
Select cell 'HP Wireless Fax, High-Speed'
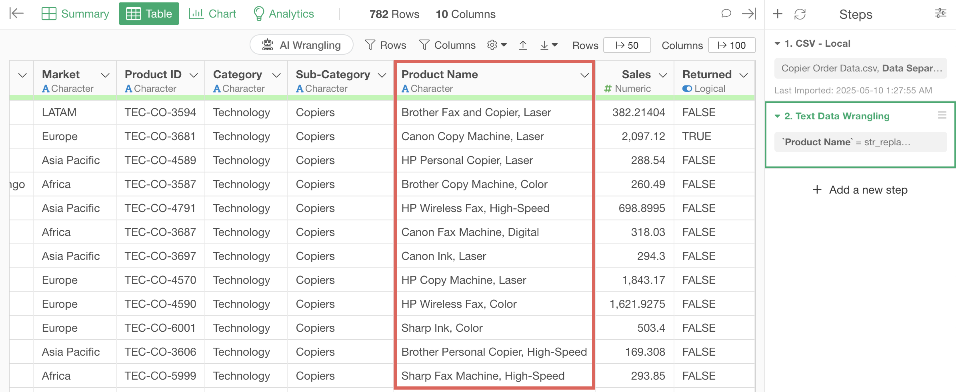[494, 208]
